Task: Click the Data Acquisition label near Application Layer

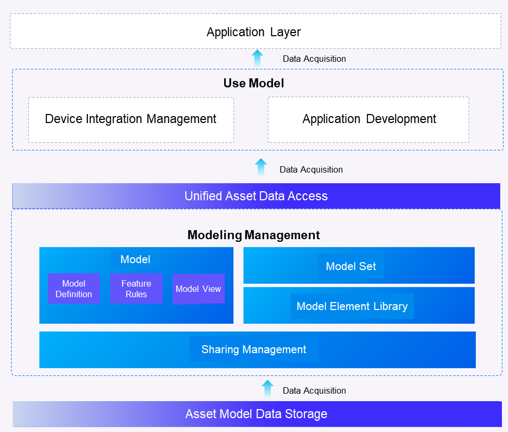Action: (314, 59)
